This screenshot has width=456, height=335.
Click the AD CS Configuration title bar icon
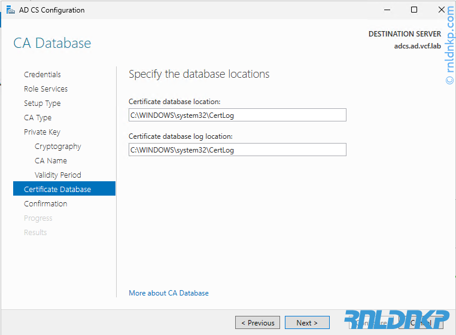[10, 10]
